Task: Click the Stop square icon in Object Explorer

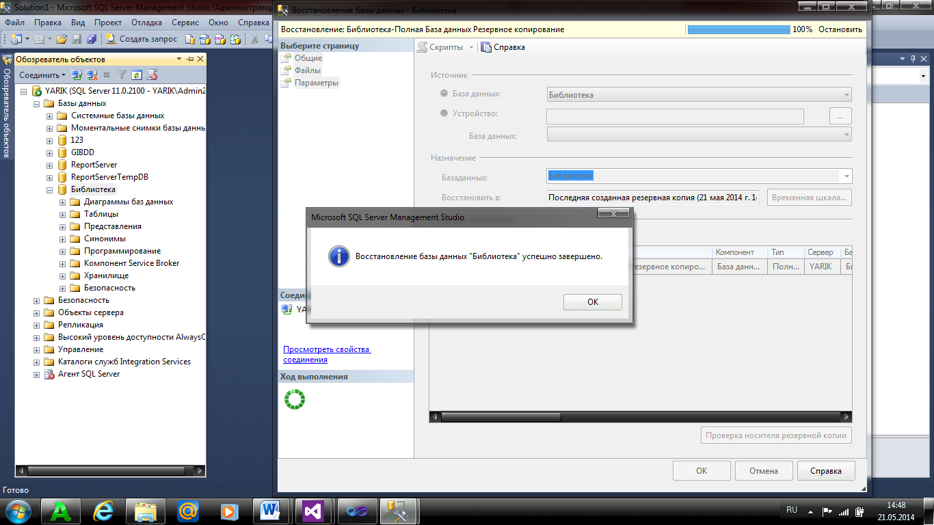Action: click(x=106, y=75)
